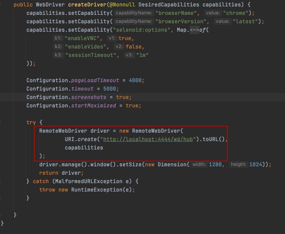Click the capabilityName: hint on the browserName line
Image resolution: width=285 pixels, height=234 pixels.
[x=134, y=13]
